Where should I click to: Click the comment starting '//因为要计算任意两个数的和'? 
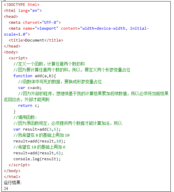72,70
